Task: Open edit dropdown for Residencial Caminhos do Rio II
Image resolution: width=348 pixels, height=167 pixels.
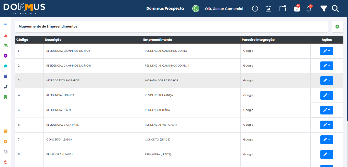Action: tap(327, 66)
